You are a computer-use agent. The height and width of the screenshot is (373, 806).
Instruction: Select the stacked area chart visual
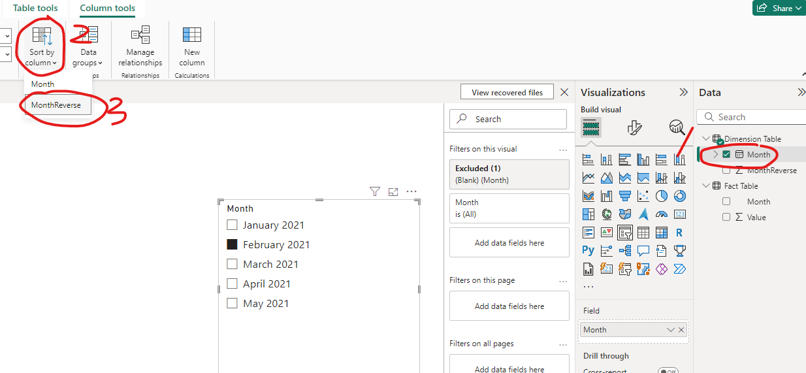[624, 178]
